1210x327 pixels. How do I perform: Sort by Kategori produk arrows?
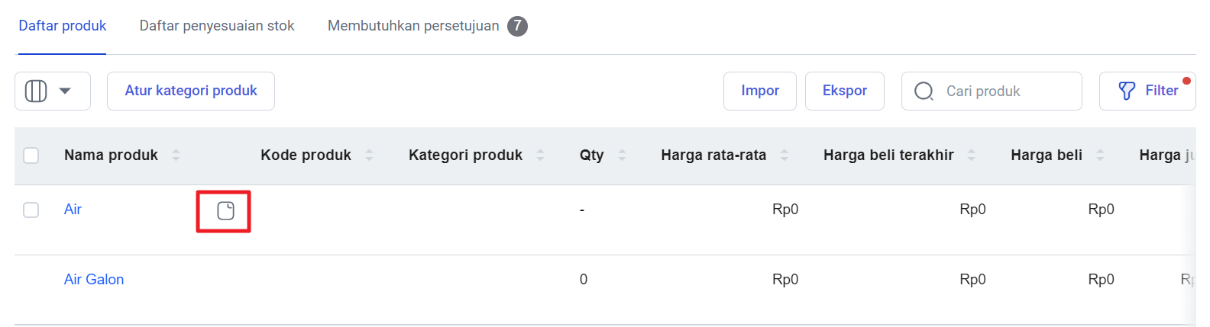(540, 155)
